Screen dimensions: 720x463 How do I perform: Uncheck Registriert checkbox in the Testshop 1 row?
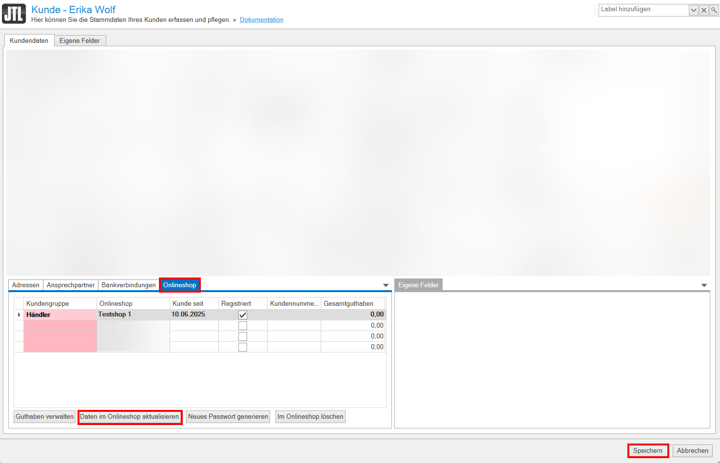[x=243, y=315]
